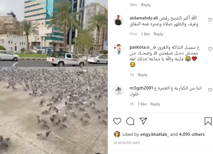Open the comment bubble icon

pos(130,121)
